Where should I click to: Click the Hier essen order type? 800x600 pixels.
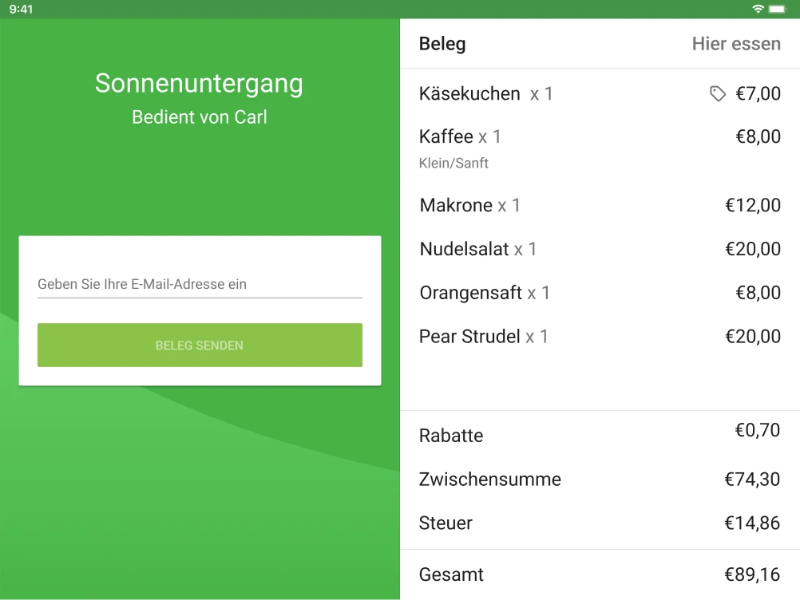click(x=736, y=44)
